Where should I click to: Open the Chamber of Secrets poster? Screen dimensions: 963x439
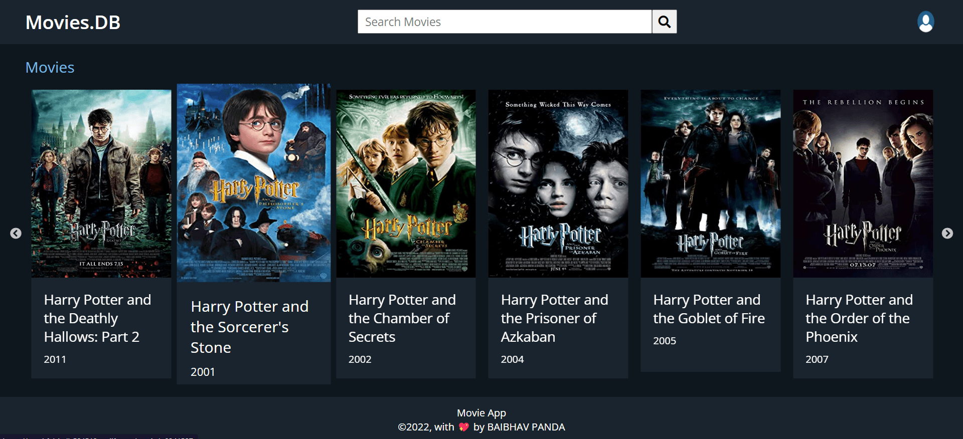pos(406,183)
